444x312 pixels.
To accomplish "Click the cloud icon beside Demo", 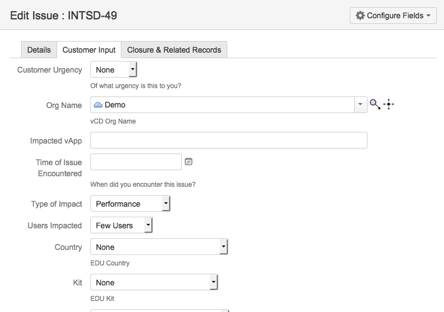I will pyautogui.click(x=98, y=105).
